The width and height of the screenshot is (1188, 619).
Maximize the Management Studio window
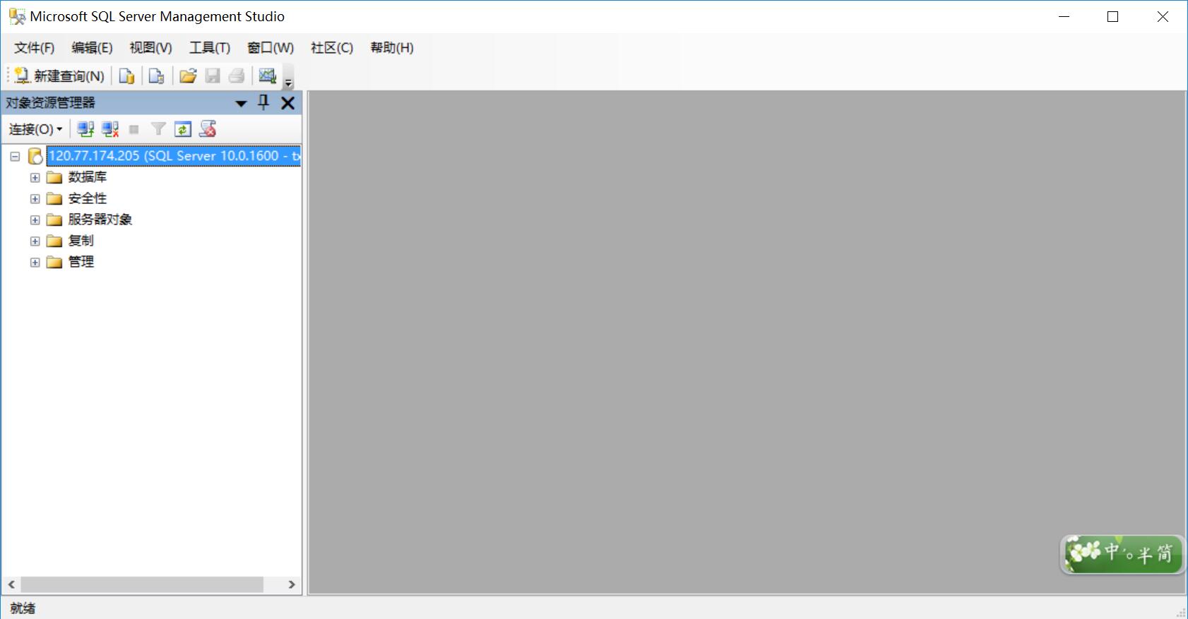(1113, 17)
